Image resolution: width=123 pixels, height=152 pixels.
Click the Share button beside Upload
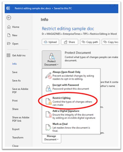click(x=70, y=42)
